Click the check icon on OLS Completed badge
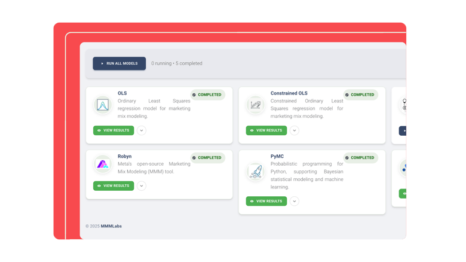The image size is (466, 262). 194,95
